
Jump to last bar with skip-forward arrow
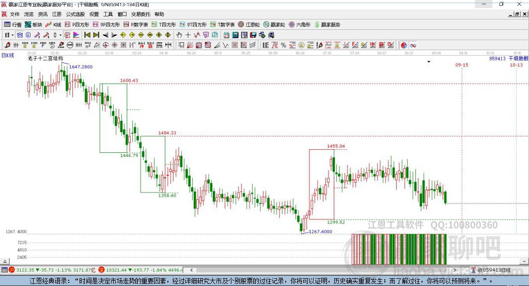[x=96, y=35]
